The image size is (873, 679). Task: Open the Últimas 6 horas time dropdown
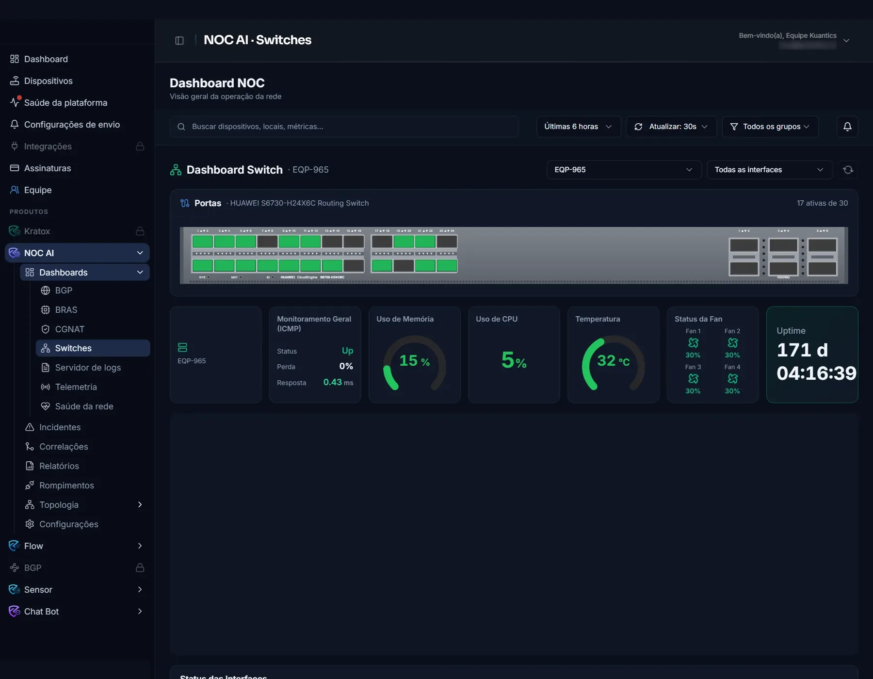[x=578, y=127]
